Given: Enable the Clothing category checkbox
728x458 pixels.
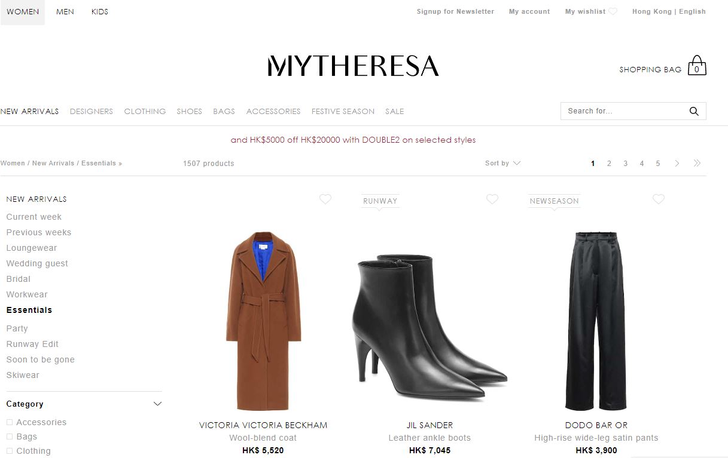Looking at the screenshot, I should point(10,451).
